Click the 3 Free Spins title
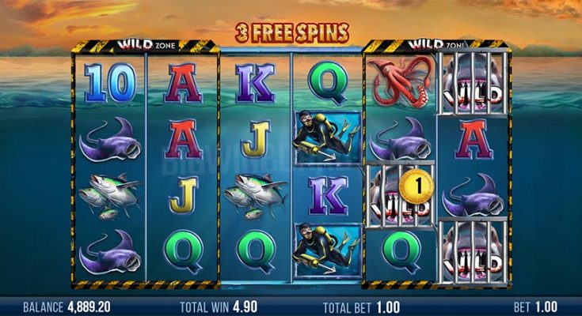The height and width of the screenshot is (316, 582). (x=291, y=32)
